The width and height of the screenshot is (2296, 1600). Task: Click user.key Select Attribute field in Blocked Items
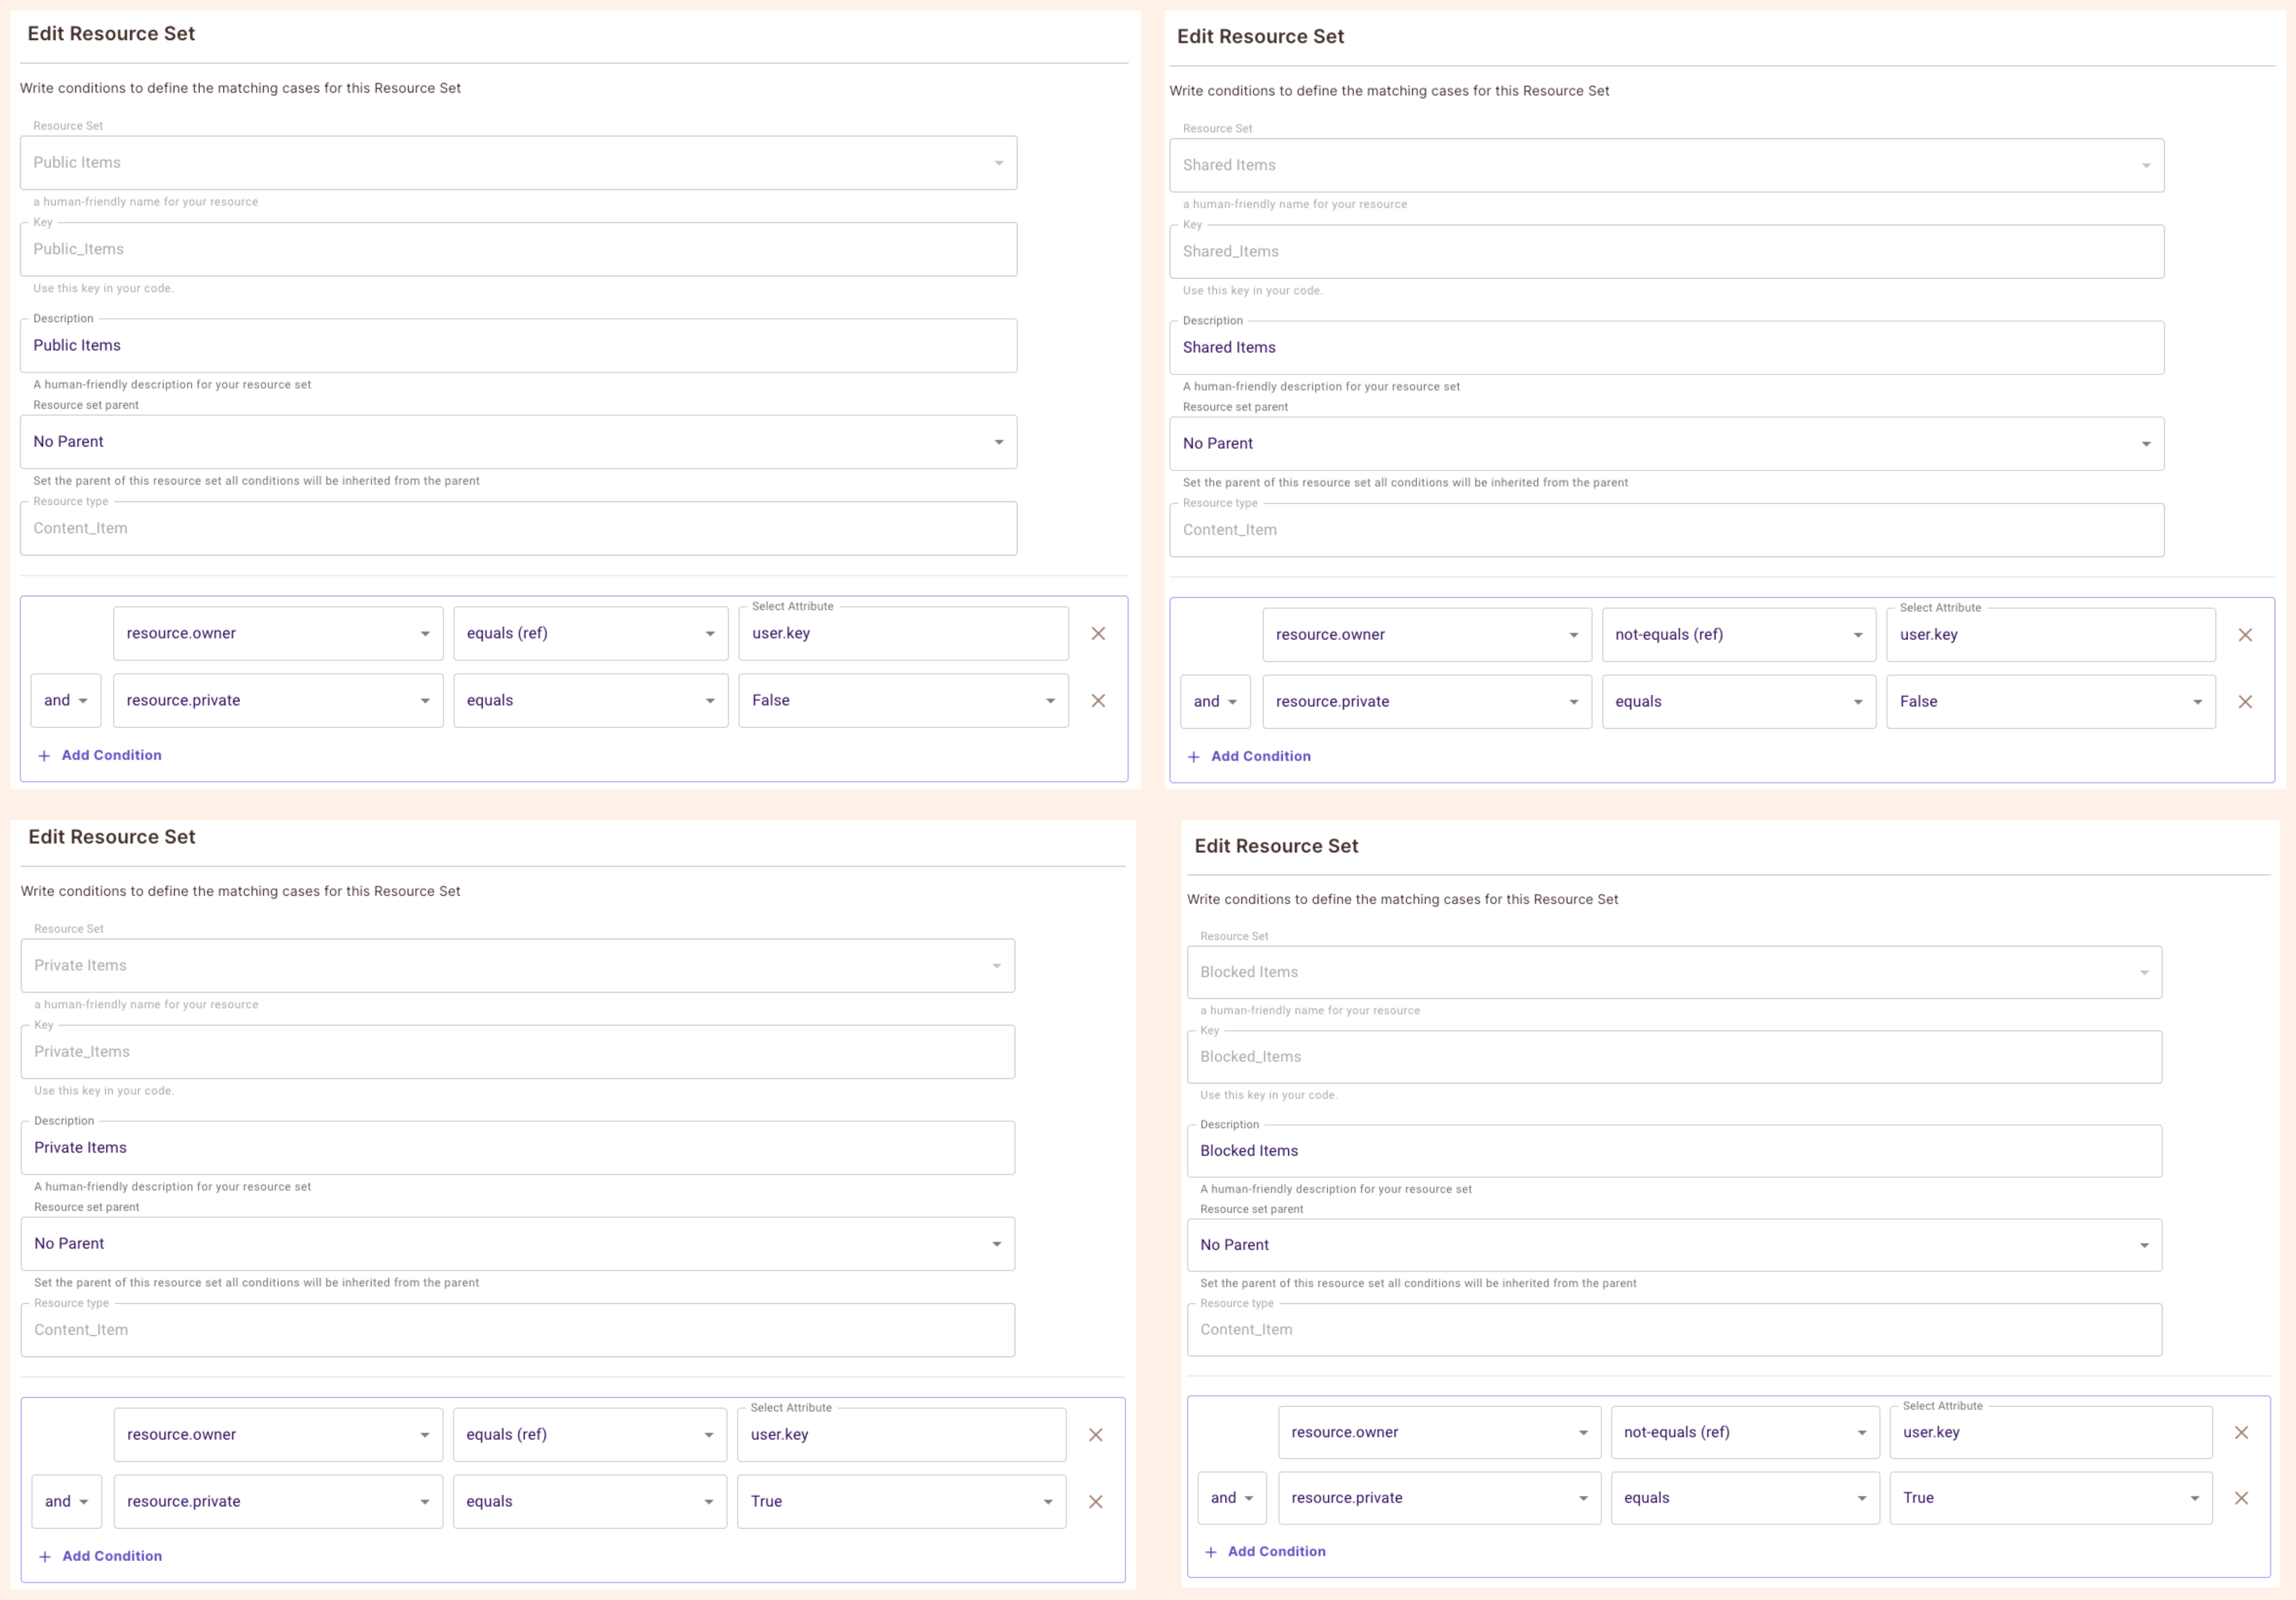tap(2051, 1433)
